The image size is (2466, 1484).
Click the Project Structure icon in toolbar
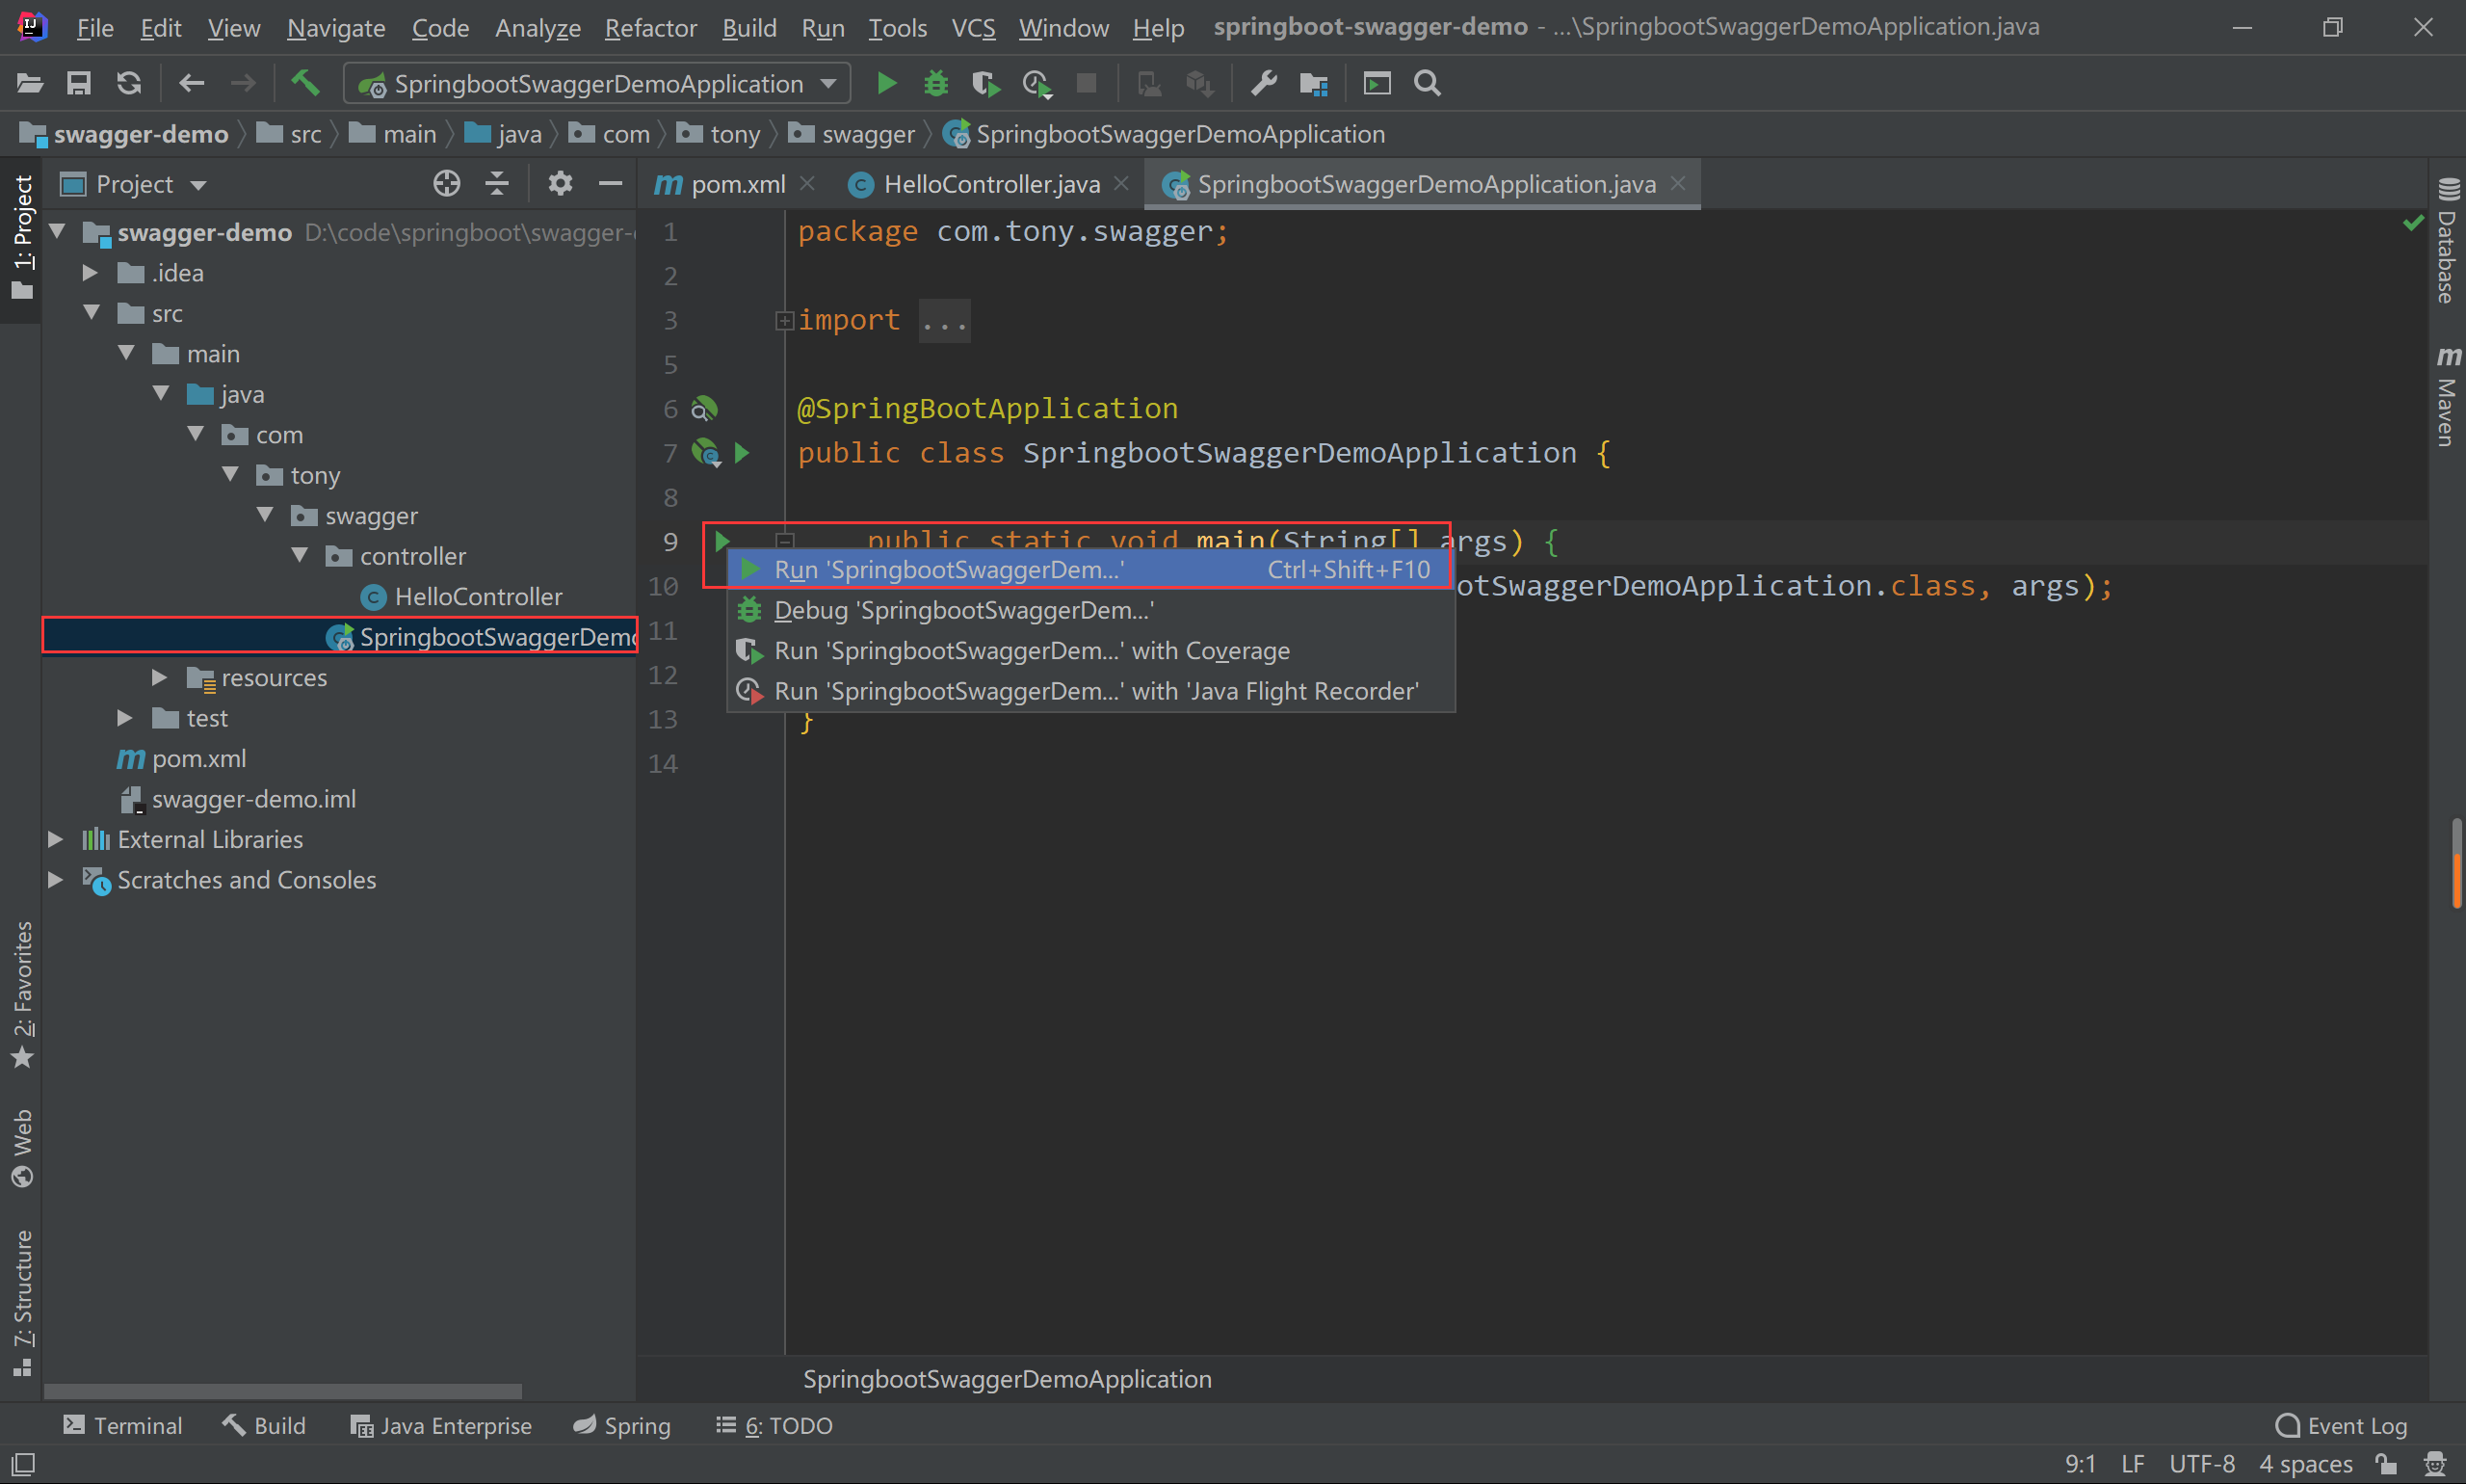(1314, 83)
